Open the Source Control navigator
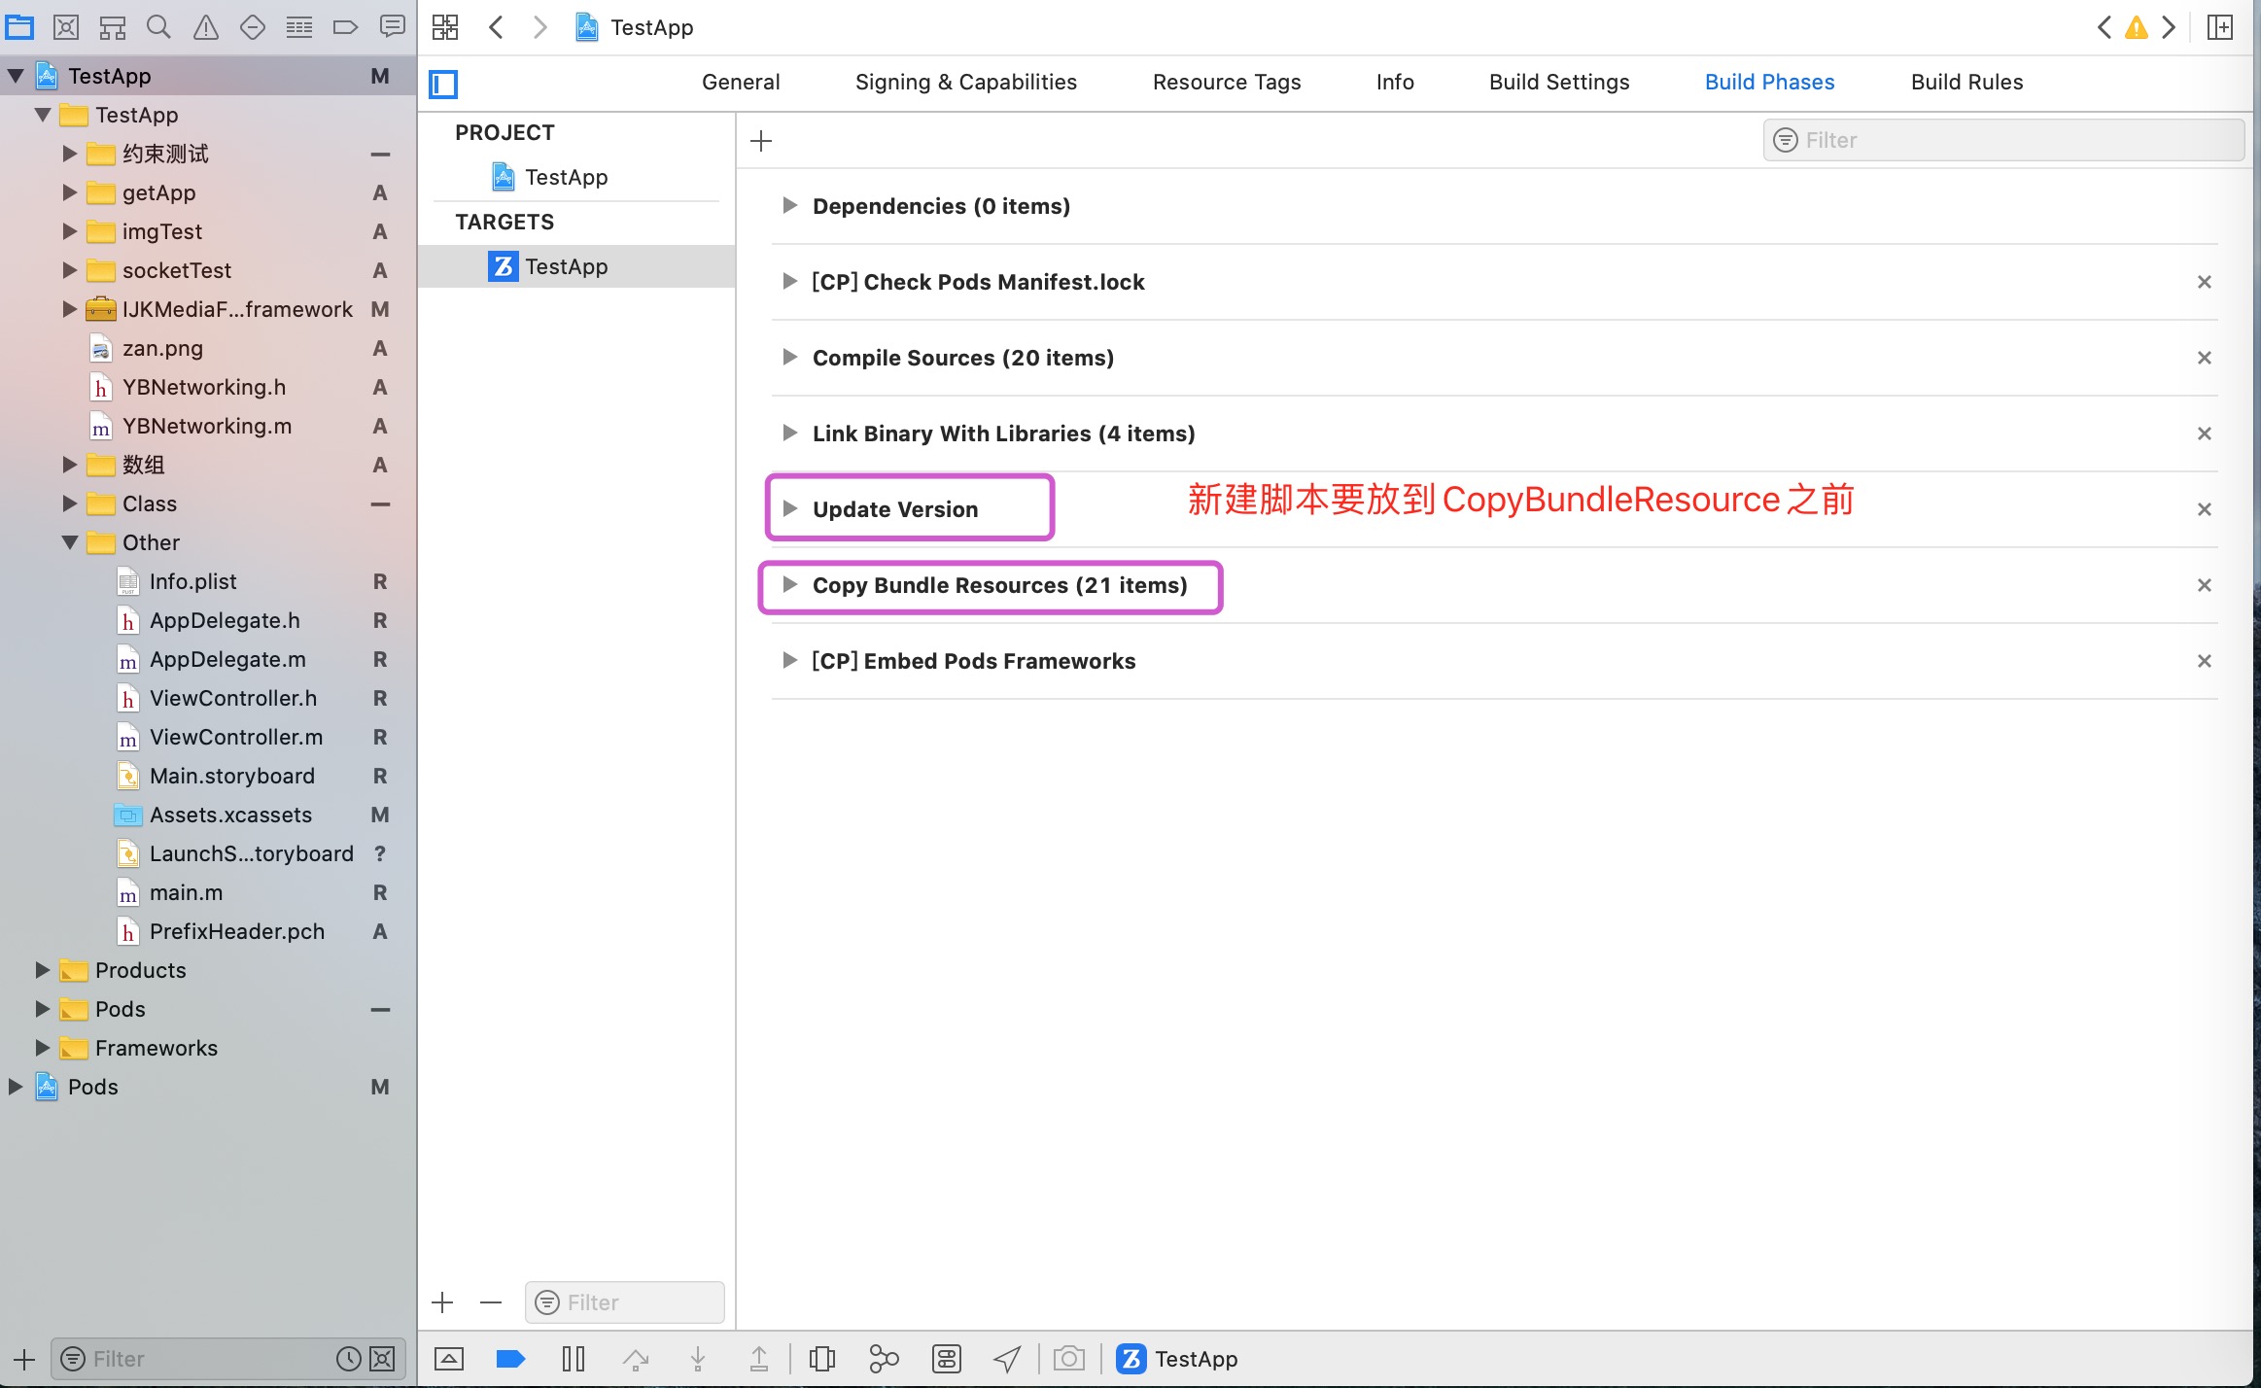 point(66,27)
